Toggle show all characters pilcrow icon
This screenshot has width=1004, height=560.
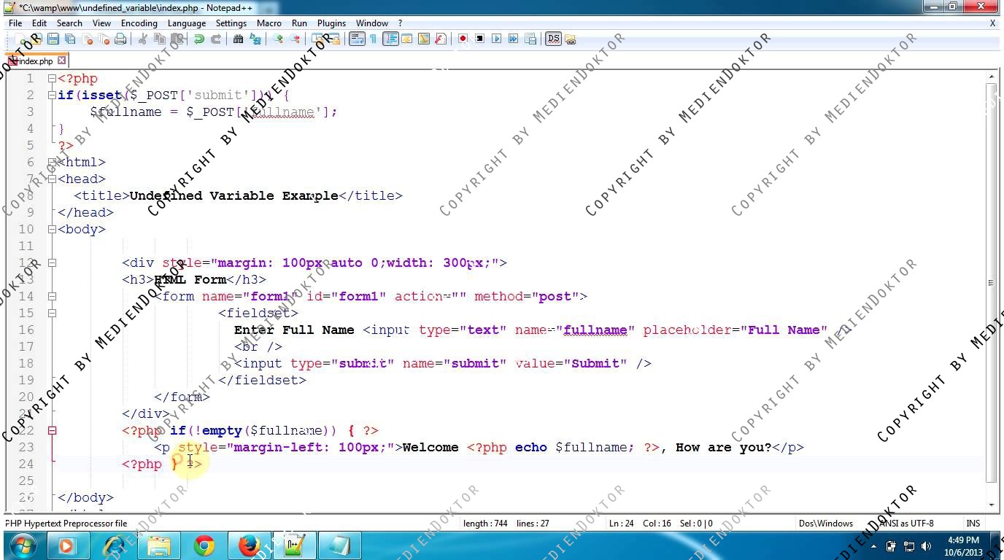pos(374,39)
